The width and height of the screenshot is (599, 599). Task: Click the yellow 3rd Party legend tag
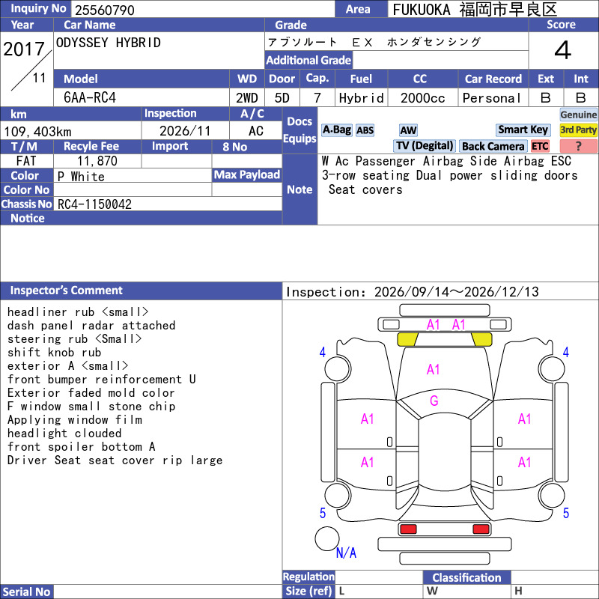tap(578, 130)
